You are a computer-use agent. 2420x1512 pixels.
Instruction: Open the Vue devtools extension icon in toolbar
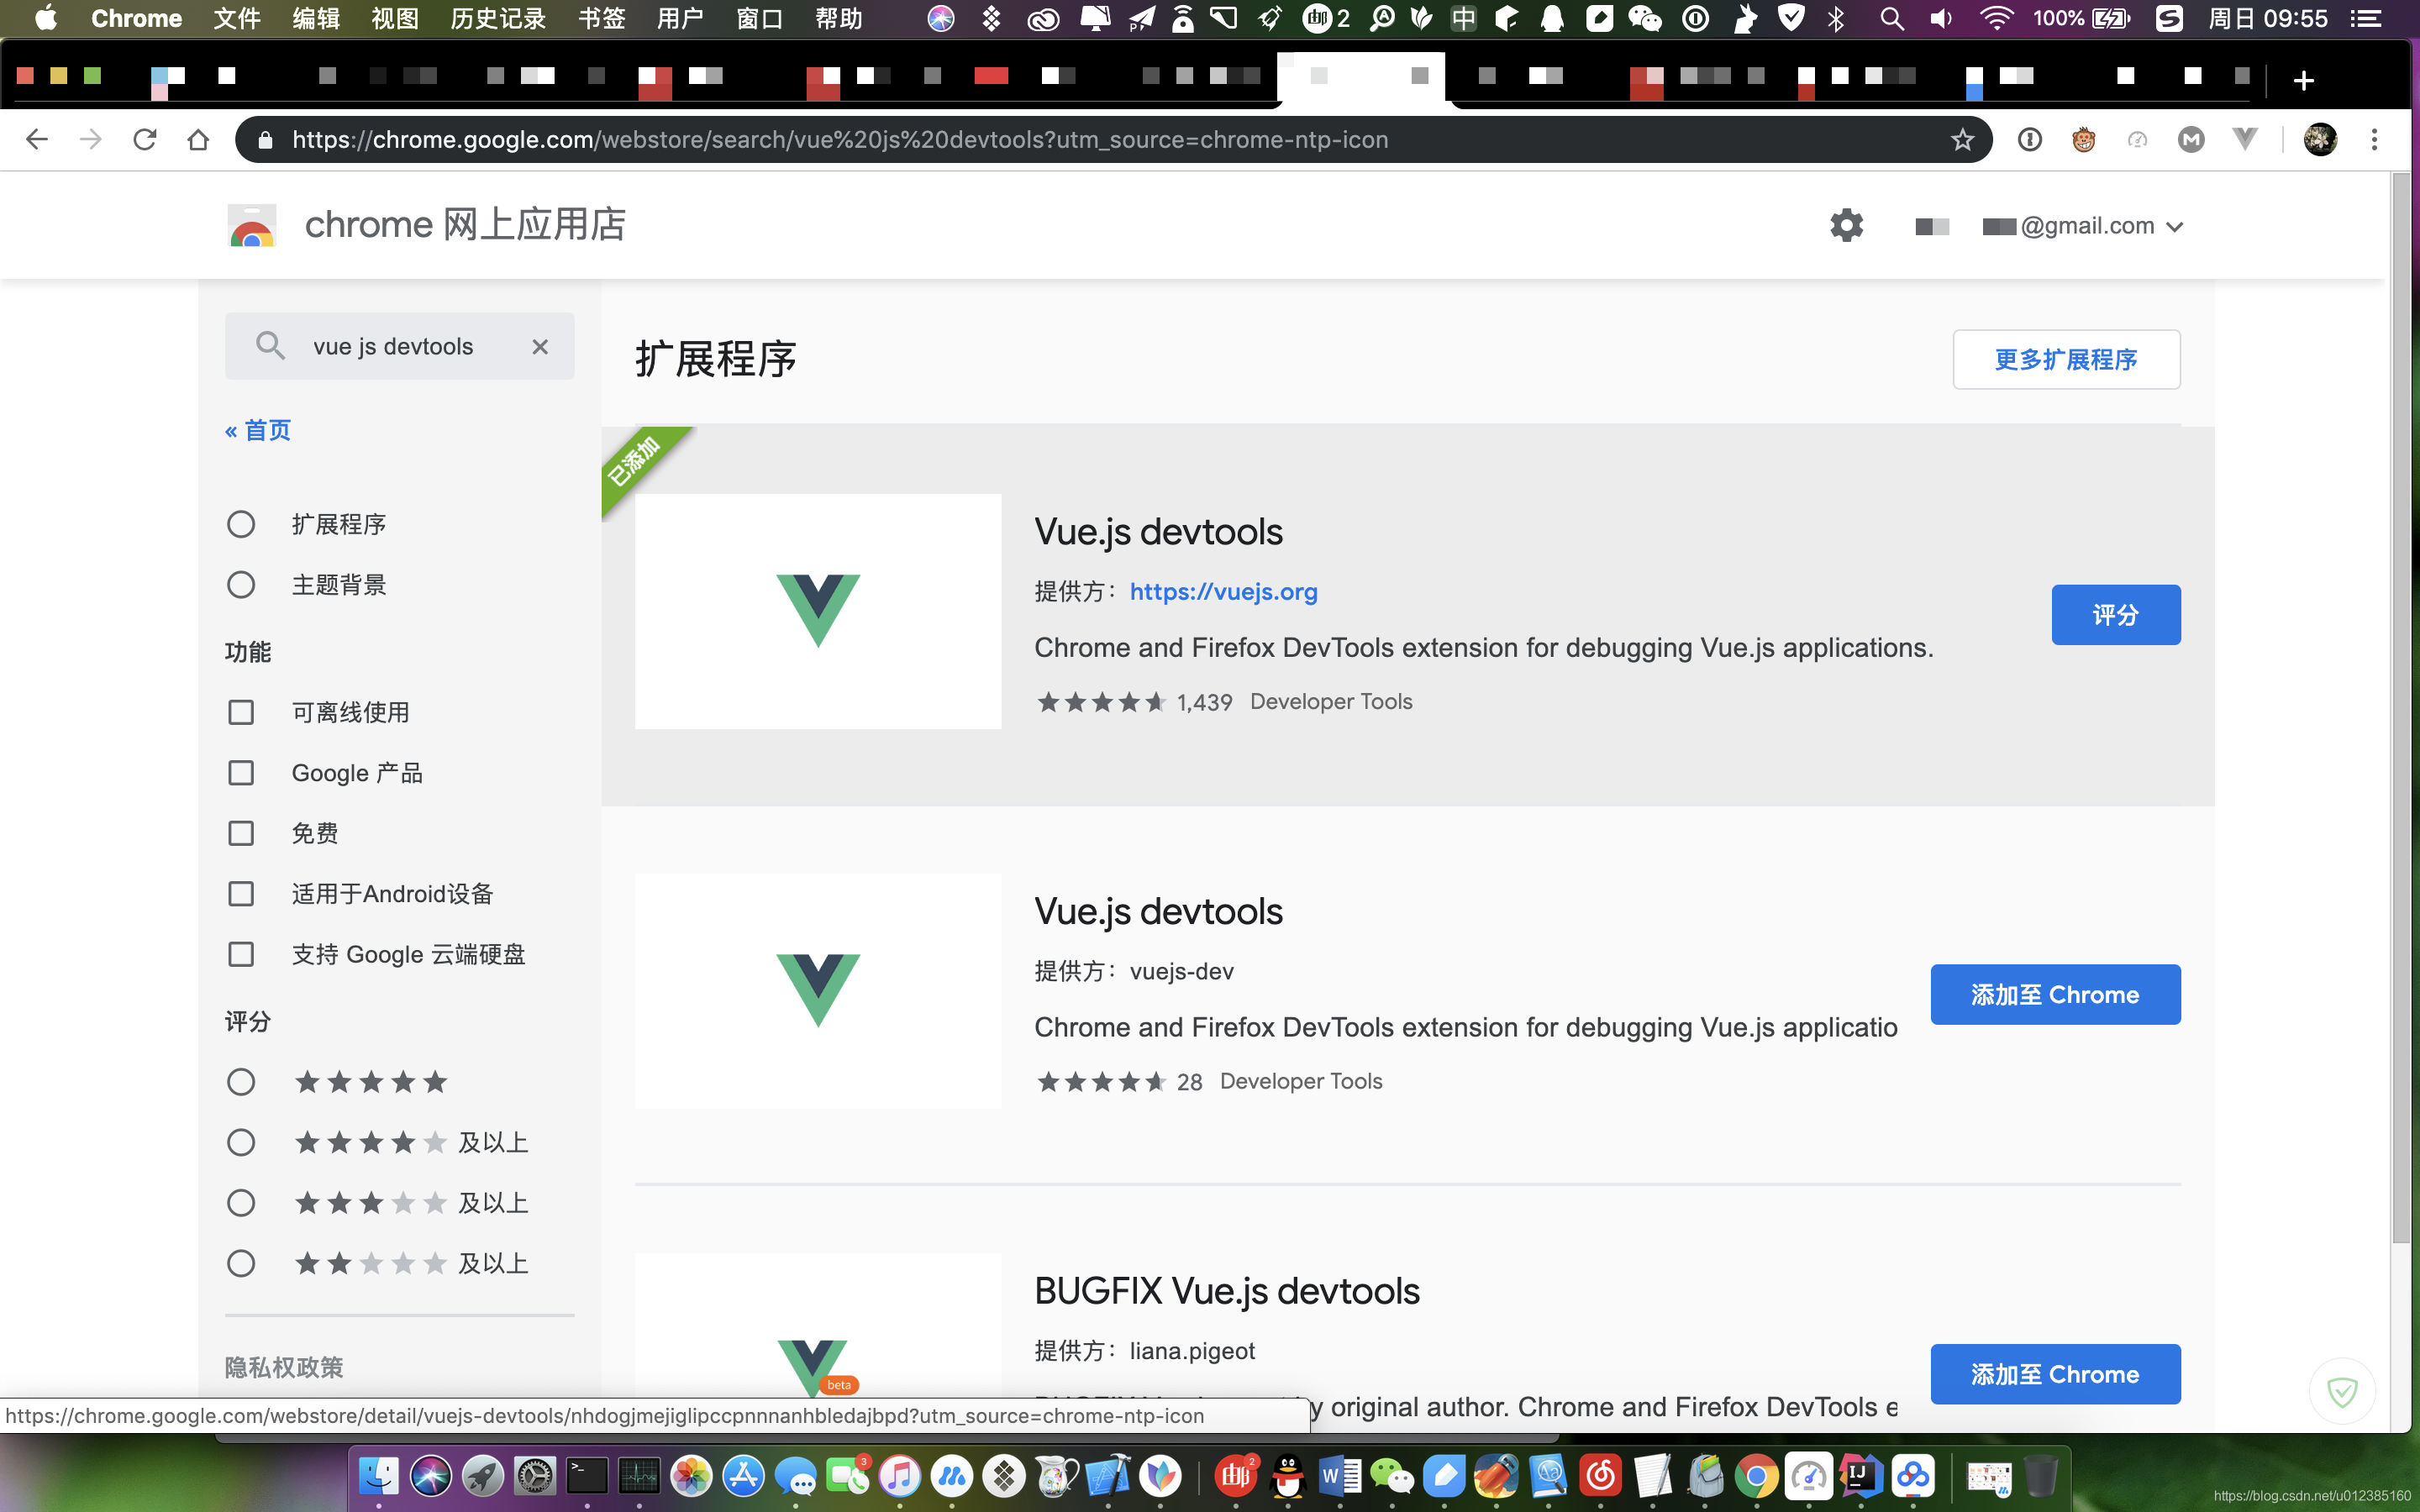click(2245, 140)
